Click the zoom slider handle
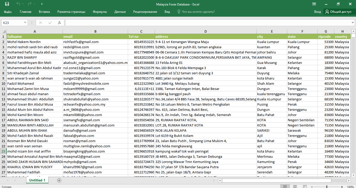Screen dimensions: 356x188 tap(327, 187)
